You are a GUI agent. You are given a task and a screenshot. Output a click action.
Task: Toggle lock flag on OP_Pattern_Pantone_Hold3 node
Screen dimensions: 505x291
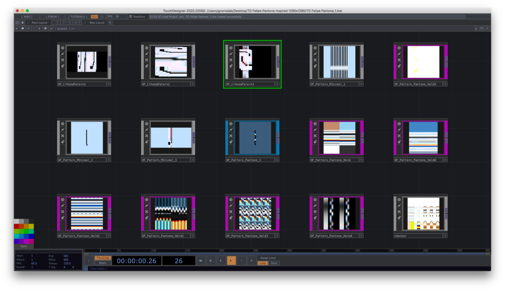point(231,218)
